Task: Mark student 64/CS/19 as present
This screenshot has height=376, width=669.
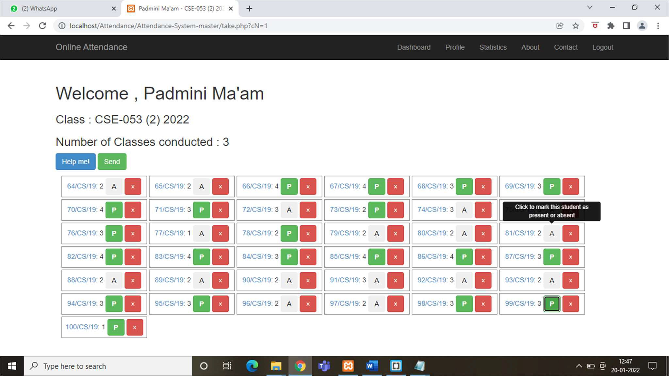Action: click(x=114, y=186)
